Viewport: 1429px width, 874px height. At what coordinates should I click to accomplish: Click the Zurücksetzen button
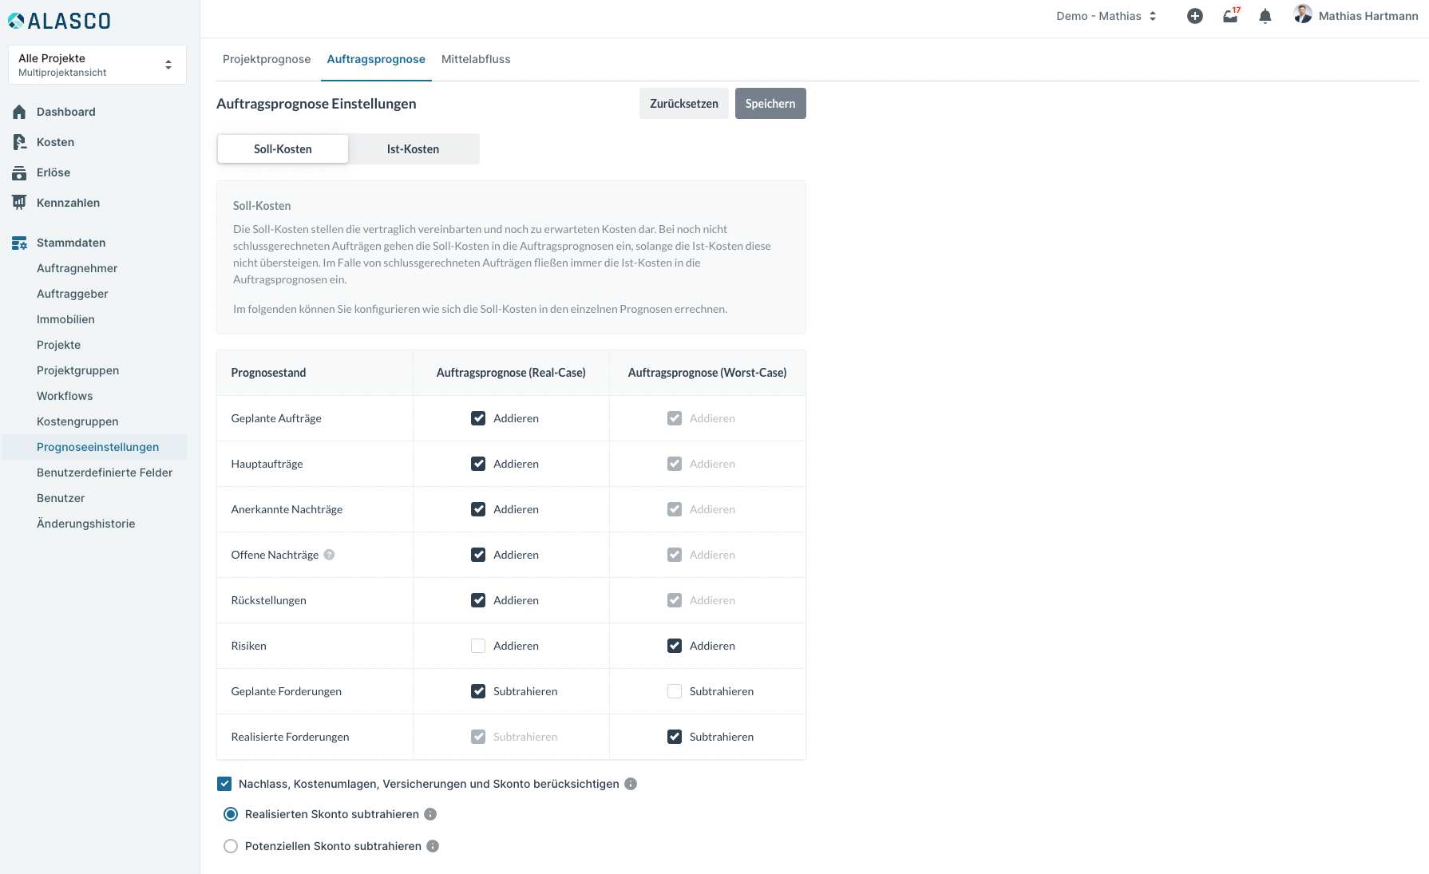(x=684, y=104)
